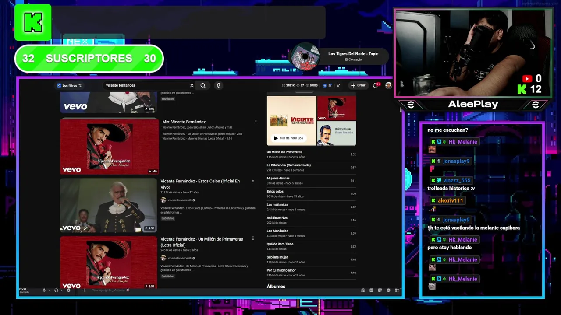
Task: Click jonasplay9 username above vinzzz_555
Action: pos(456,161)
